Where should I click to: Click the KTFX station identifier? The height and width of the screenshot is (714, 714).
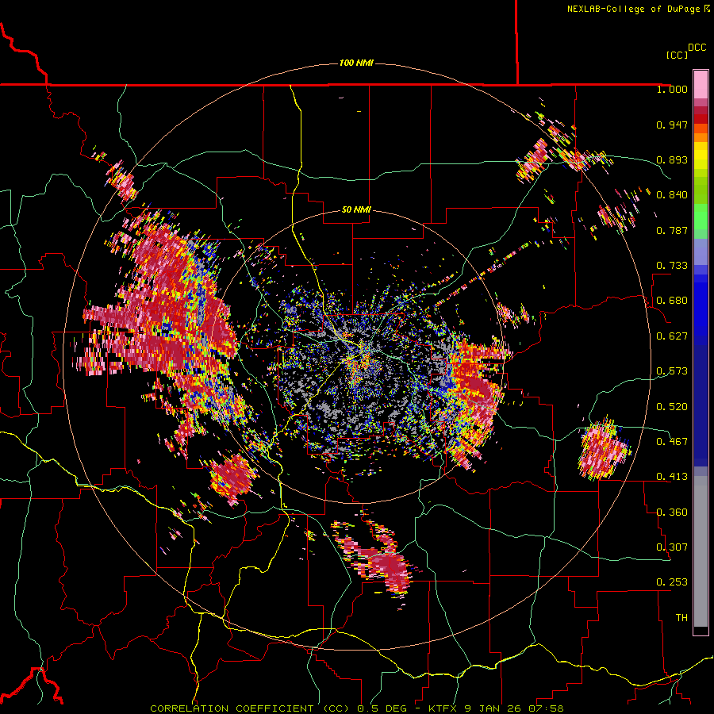pos(442,708)
